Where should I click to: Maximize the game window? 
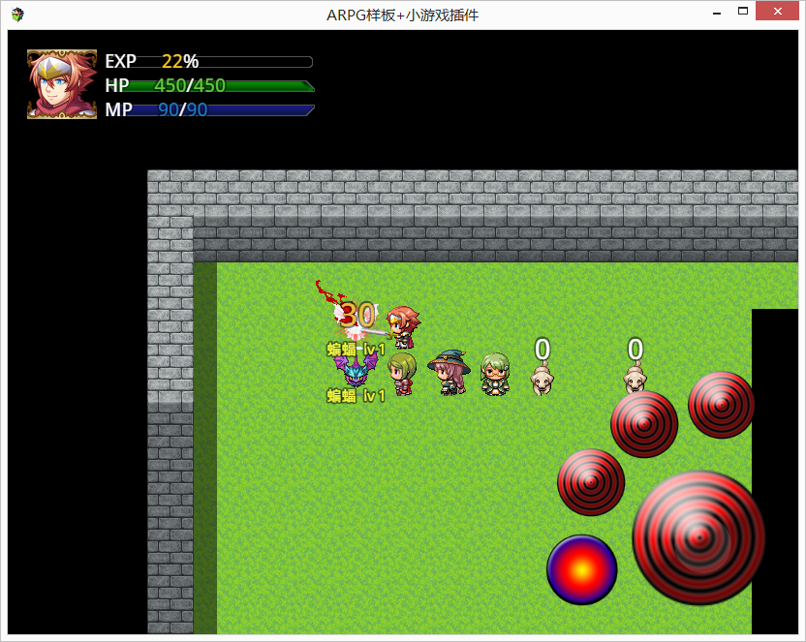pos(743,12)
